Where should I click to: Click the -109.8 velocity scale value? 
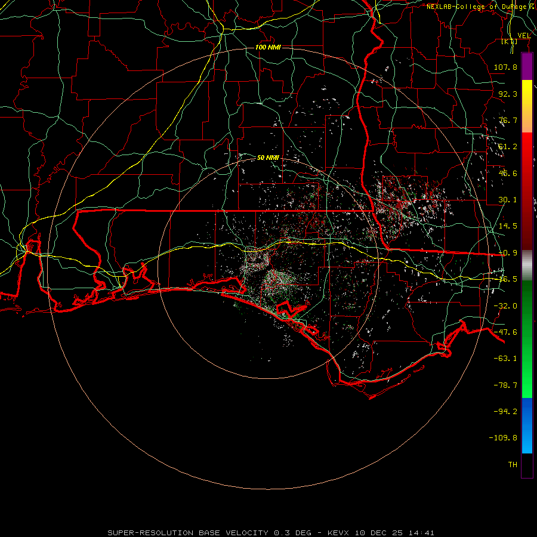tap(503, 438)
